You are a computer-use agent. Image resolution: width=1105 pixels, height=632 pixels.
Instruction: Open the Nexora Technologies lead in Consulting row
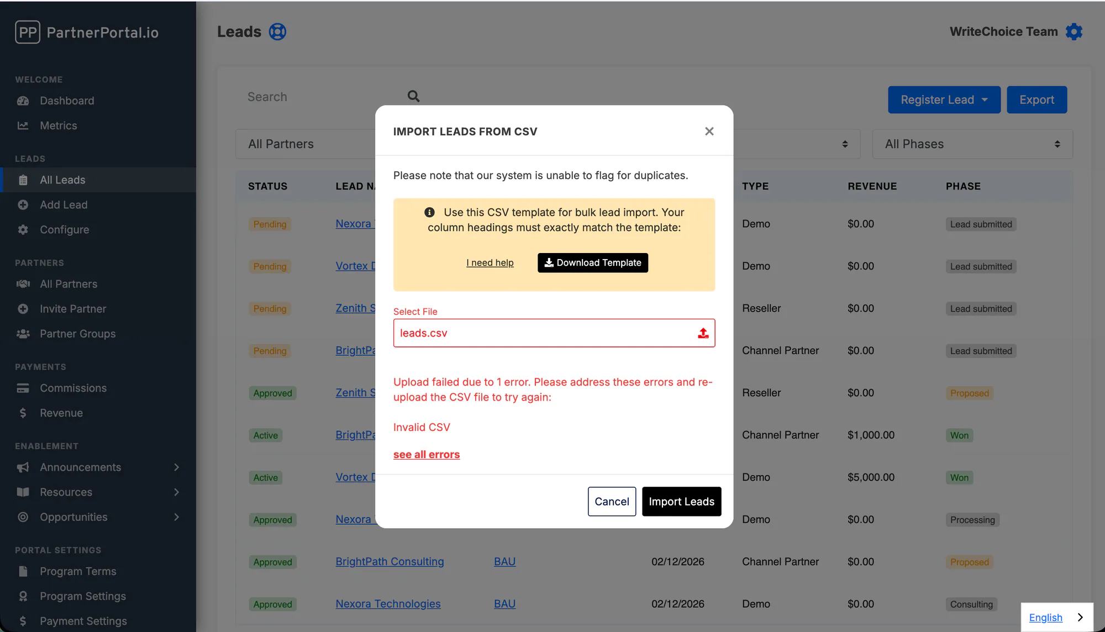click(388, 604)
